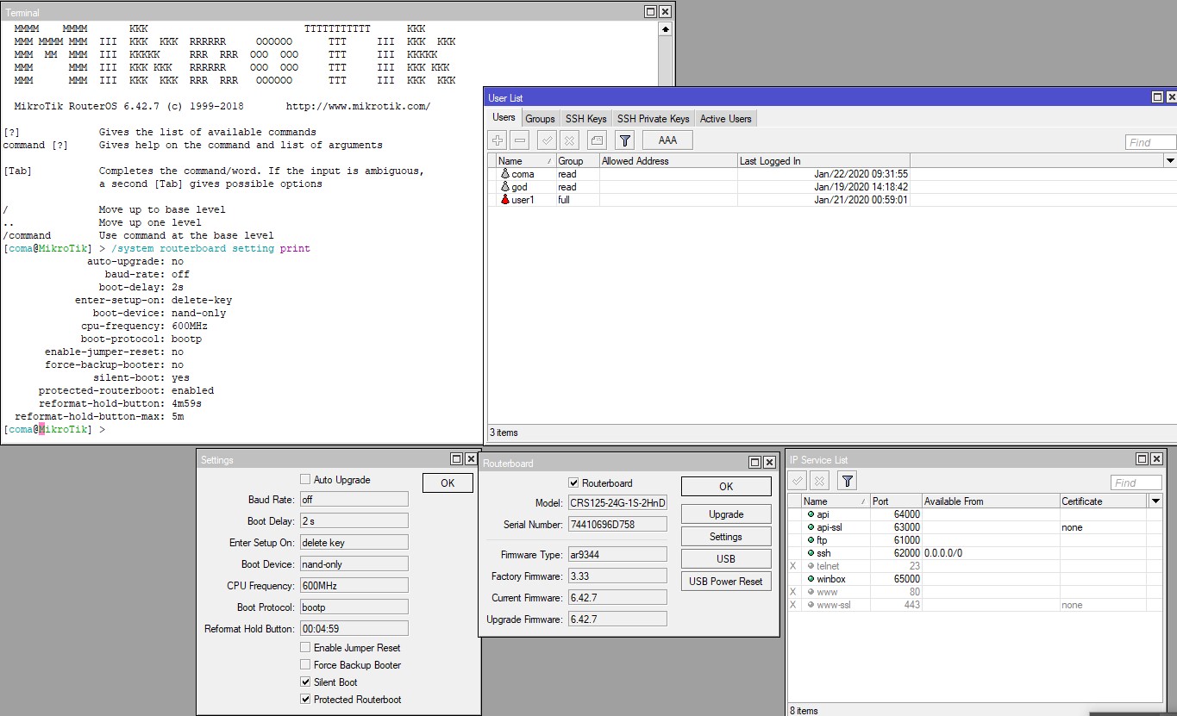Click the Last Logged In column header
The width and height of the screenshot is (1177, 716).
(x=823, y=161)
